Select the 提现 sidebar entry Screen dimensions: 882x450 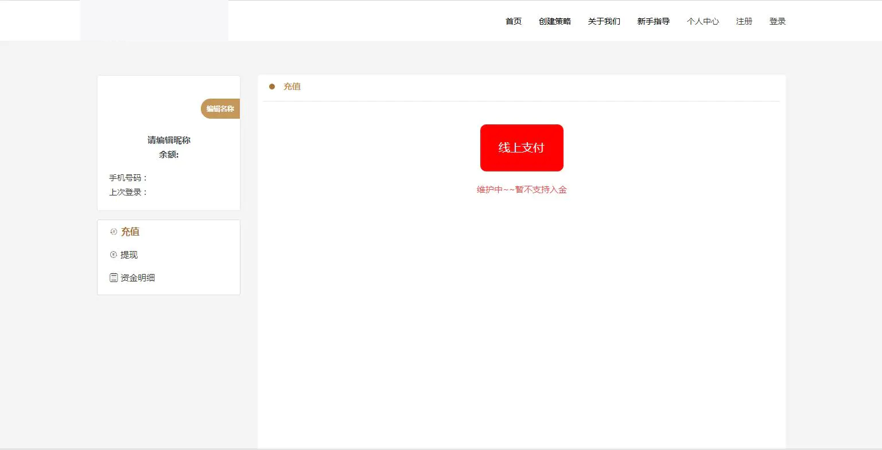[130, 255]
